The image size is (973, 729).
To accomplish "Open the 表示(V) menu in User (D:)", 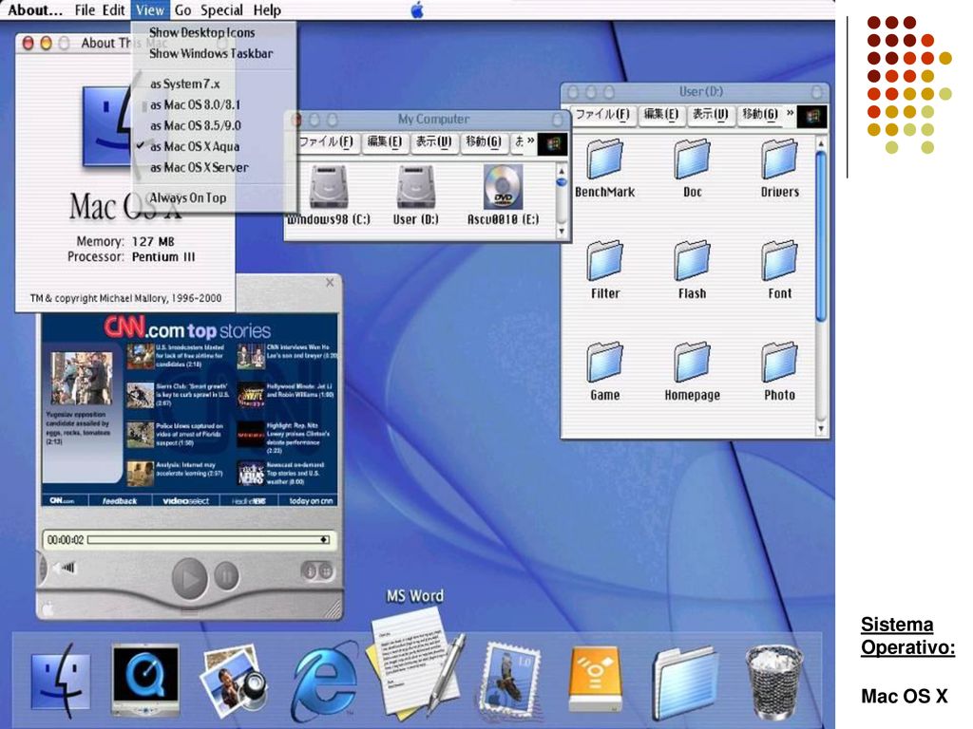I will 711,114.
